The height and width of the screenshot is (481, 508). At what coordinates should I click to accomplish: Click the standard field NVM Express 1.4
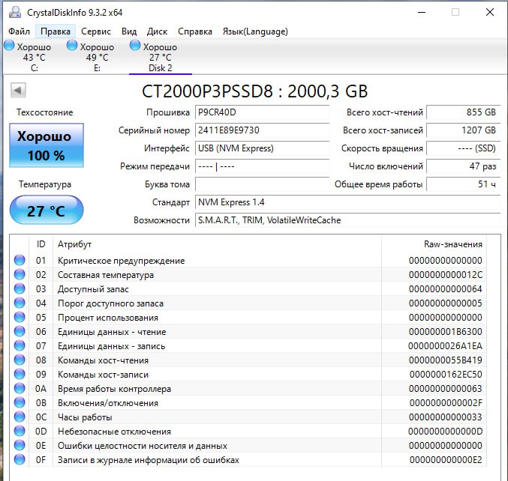coord(348,202)
